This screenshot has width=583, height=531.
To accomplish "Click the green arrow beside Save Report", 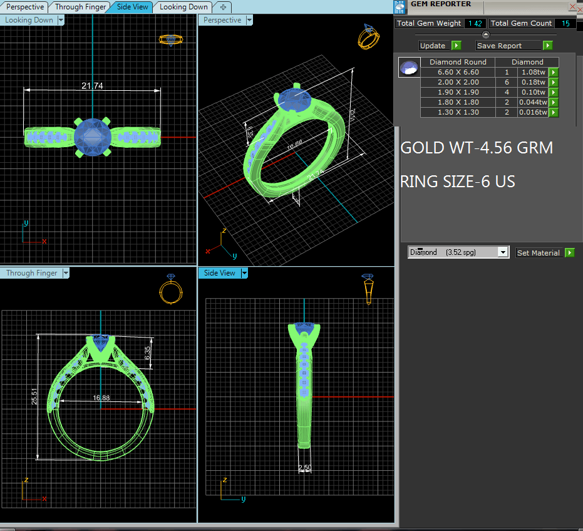I will pos(548,46).
